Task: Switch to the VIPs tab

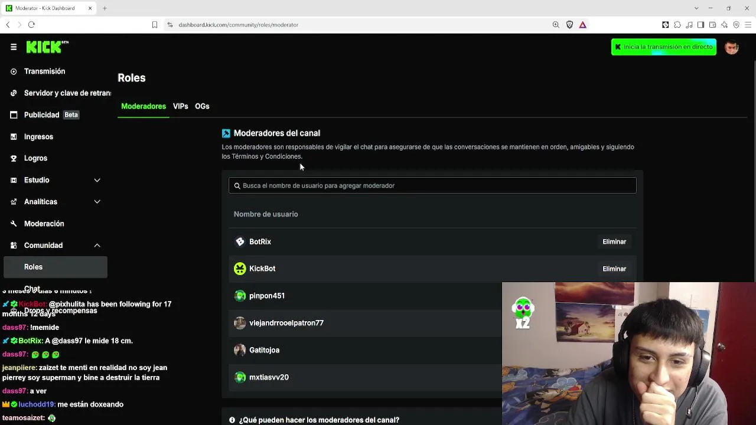Action: coord(180,106)
